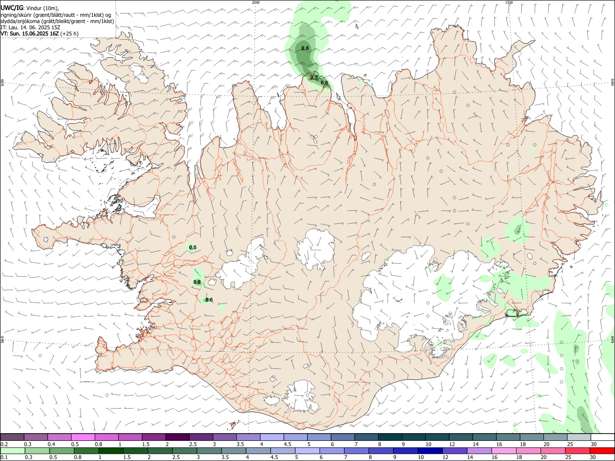Image resolution: width=615 pixels, height=461 pixels.
Task: Click the 'slydda/snjókoma' legend description line
Action: tap(57, 21)
